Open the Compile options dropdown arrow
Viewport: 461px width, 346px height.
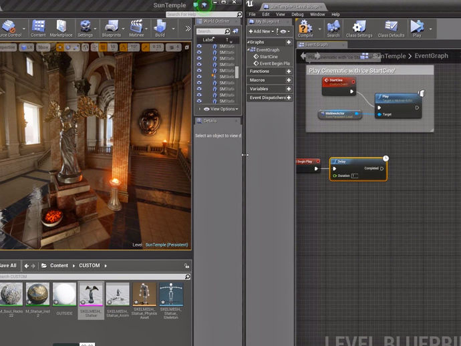[x=319, y=29]
